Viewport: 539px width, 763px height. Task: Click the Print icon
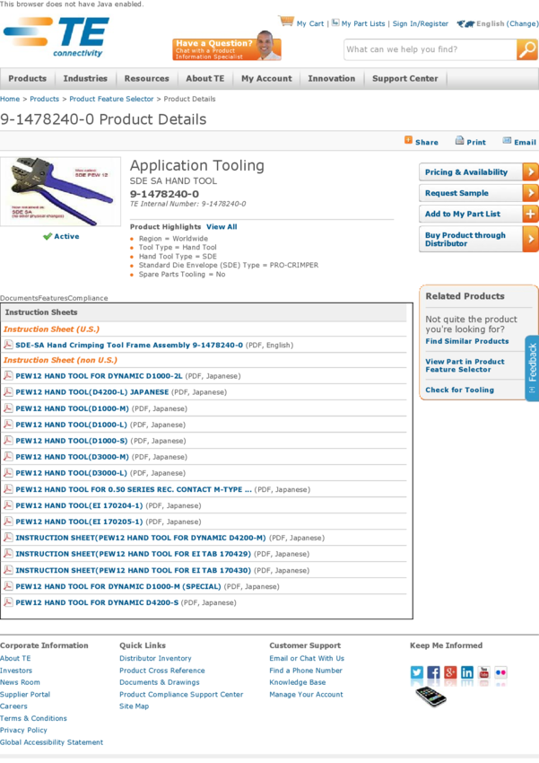pos(459,141)
